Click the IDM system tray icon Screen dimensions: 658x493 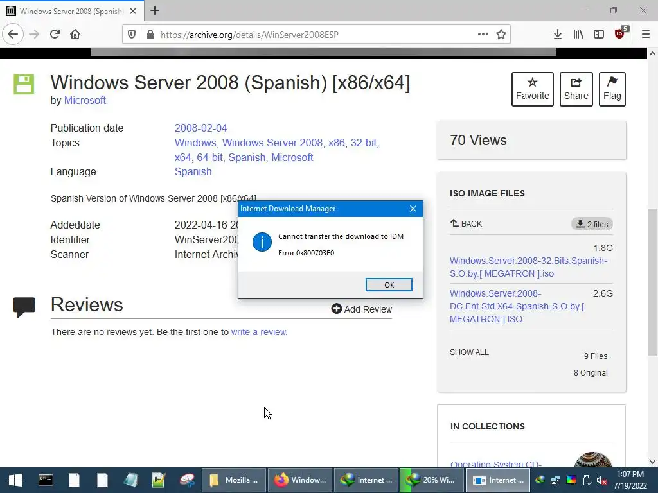[x=540, y=480]
